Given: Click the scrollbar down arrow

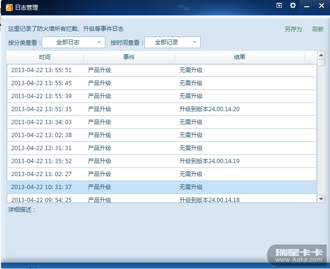Looking at the screenshot, I should coord(321,199).
